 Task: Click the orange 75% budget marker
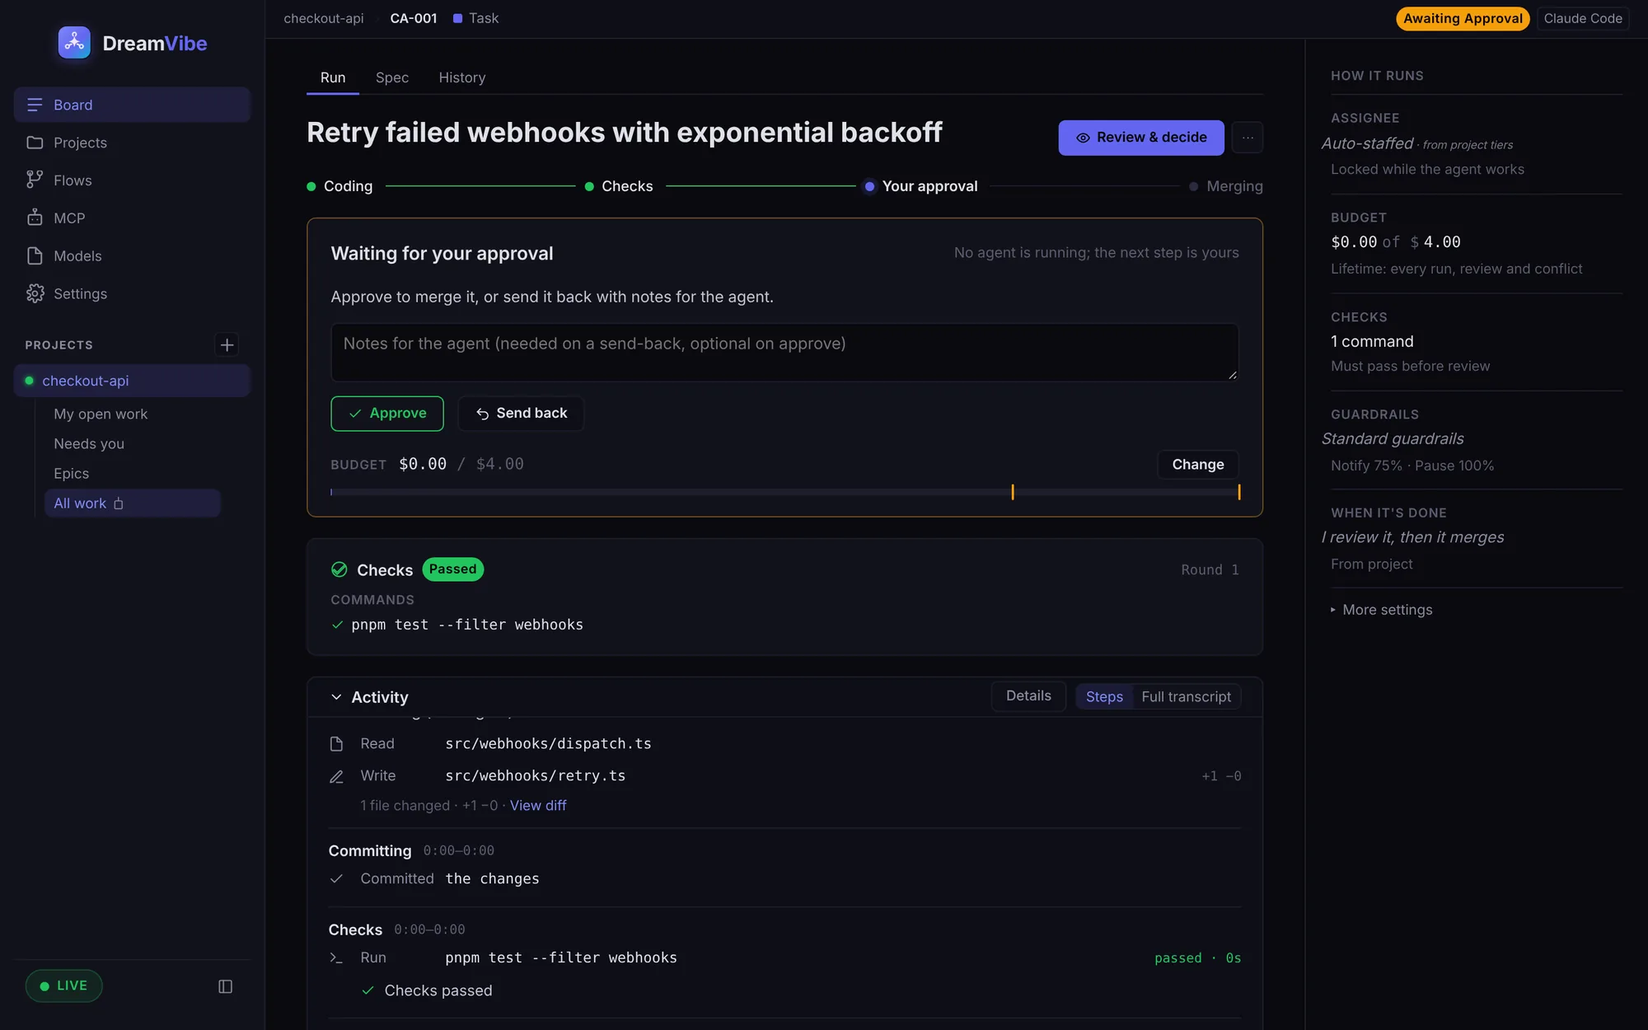coord(1013,492)
